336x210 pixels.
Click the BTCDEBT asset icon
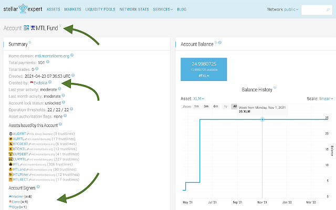click(x=10, y=144)
